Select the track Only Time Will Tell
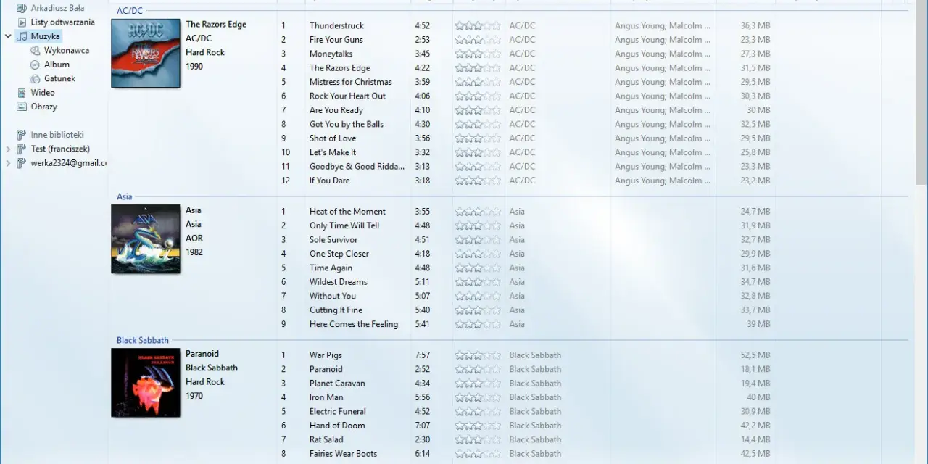928x464 pixels. click(344, 225)
